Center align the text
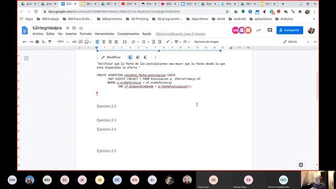The height and width of the screenshot is (189, 336). click(x=104, y=42)
